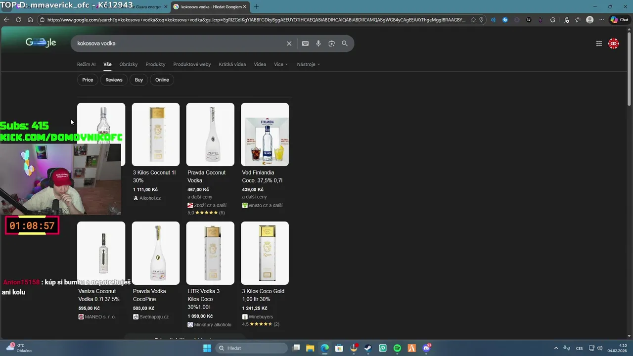The image size is (633, 356).
Task: Open browser extensions puzzle icon
Action: [553, 20]
